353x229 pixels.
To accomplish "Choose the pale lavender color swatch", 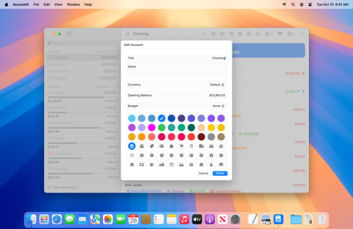I will tap(142, 127).
